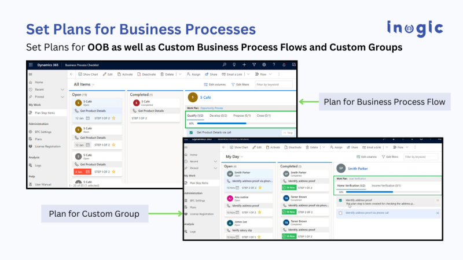
Task: Toggle the Get Product Details via call checkbox
Action: click(x=192, y=132)
